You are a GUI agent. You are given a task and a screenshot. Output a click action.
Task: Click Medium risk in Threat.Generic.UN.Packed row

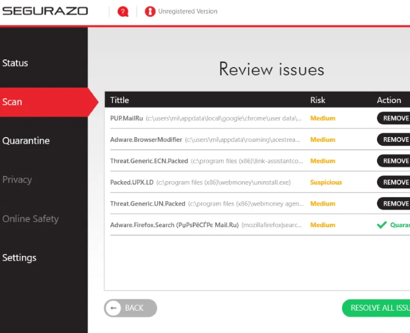(x=323, y=204)
